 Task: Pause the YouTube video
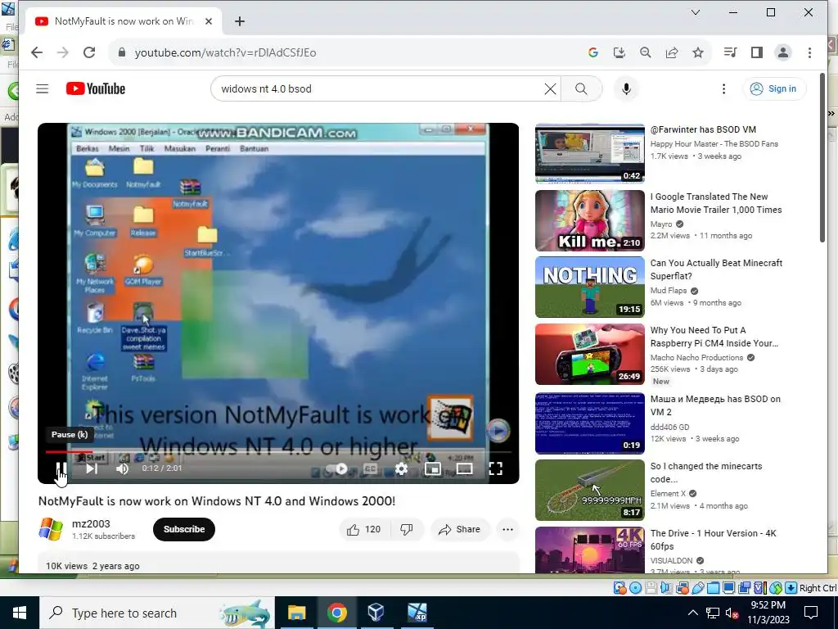click(61, 469)
